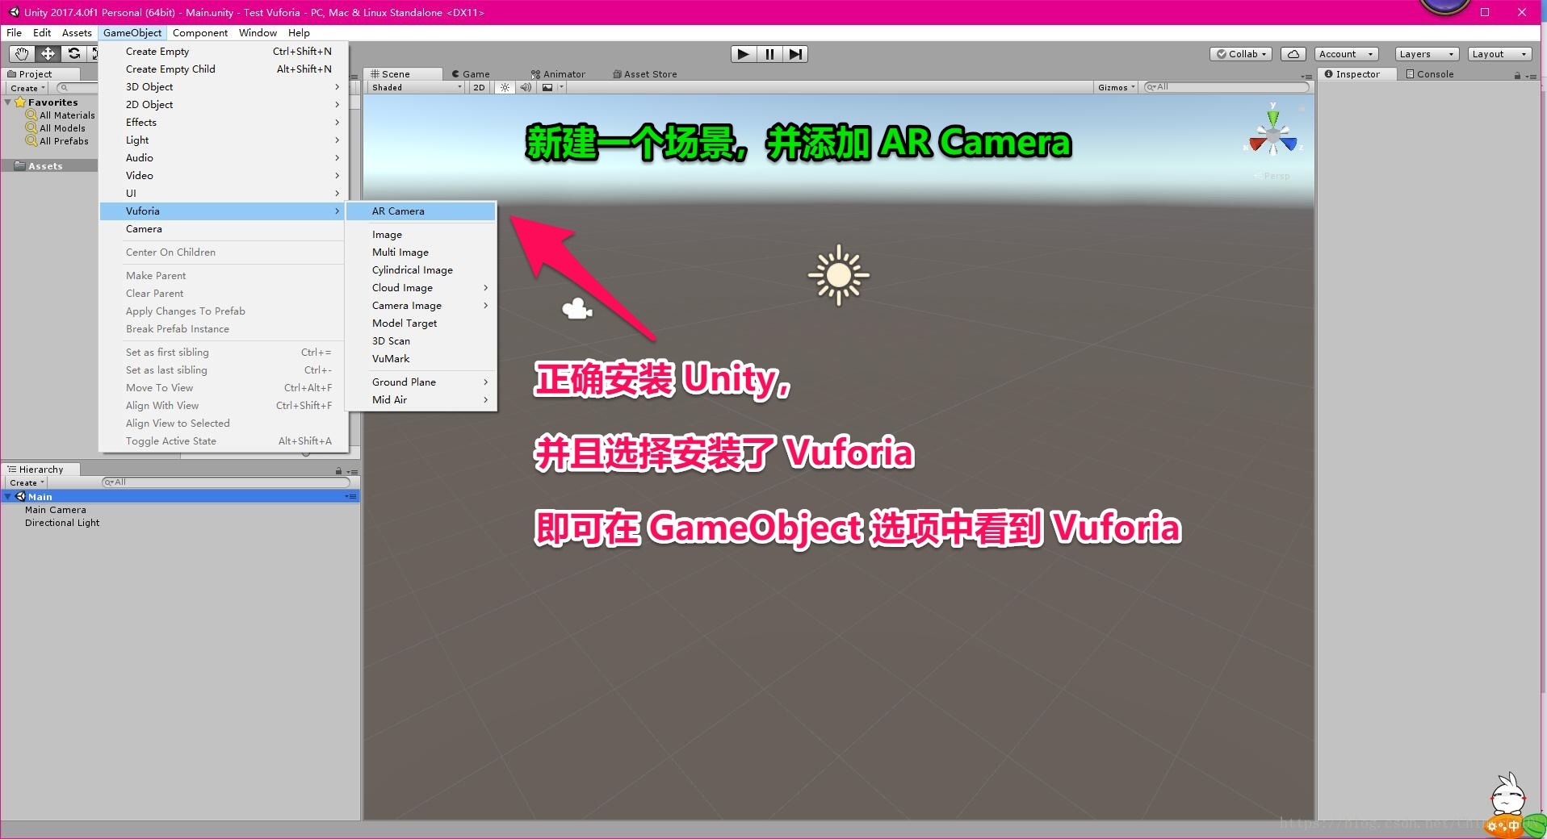
Task: Choose Cylindrical Image in Vuforia submenu
Action: (x=421, y=270)
